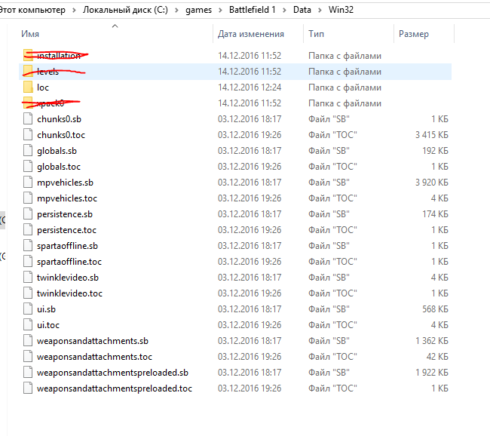Screen dimensions: 490x436
Task: Click the persistence.sb file icon
Action: point(28,213)
